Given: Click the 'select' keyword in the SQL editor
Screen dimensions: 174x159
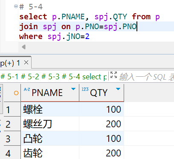Looking at the screenshot, I should click(33, 17).
